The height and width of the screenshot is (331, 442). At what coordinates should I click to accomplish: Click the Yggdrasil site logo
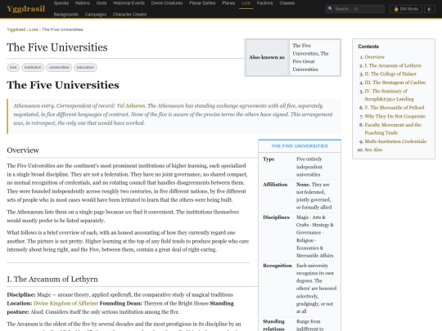[25, 9]
